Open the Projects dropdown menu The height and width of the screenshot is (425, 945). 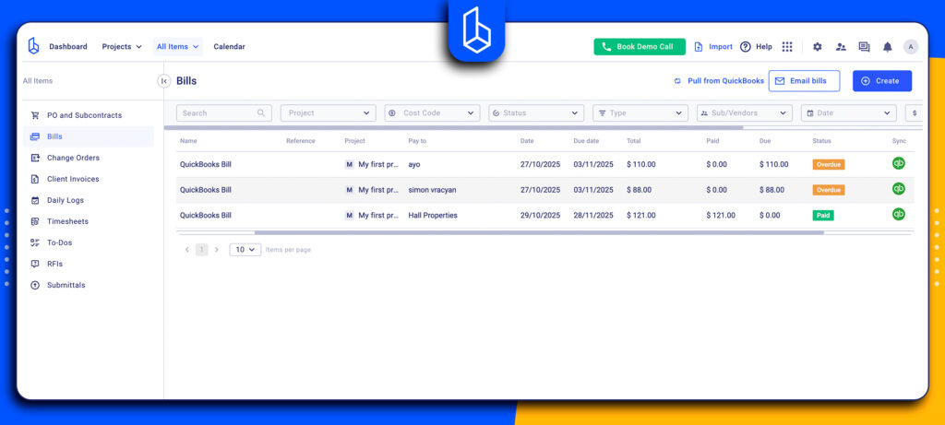[x=122, y=46]
